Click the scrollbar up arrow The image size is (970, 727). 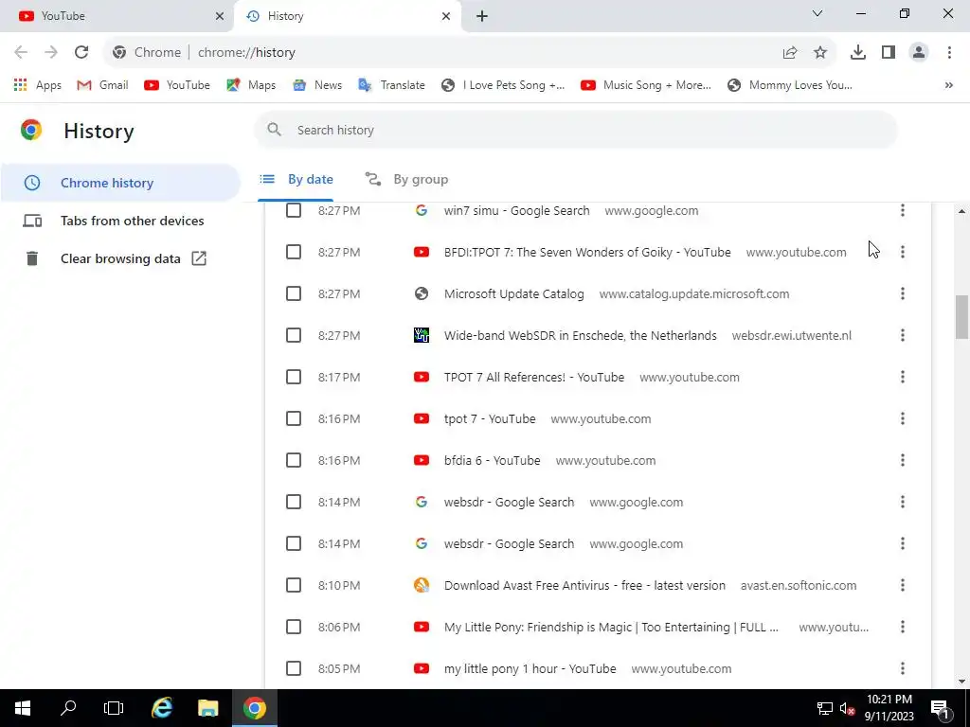pos(961,211)
